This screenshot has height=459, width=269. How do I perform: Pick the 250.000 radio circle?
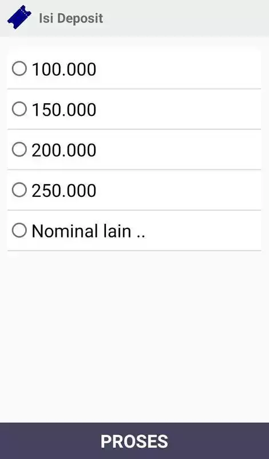point(19,190)
